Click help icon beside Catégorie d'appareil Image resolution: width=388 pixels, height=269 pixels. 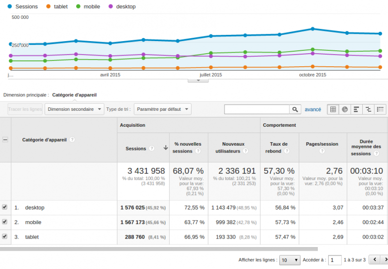[72, 139]
